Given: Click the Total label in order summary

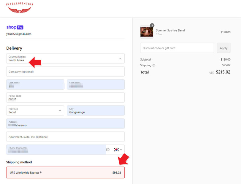Looking at the screenshot, I should [x=145, y=72].
